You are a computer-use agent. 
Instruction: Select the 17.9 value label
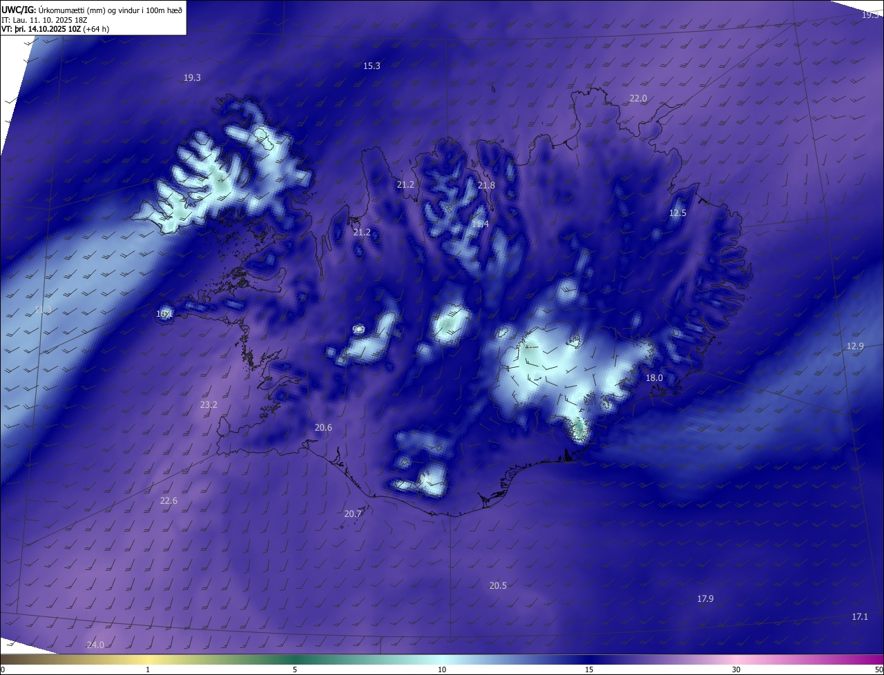pos(705,599)
